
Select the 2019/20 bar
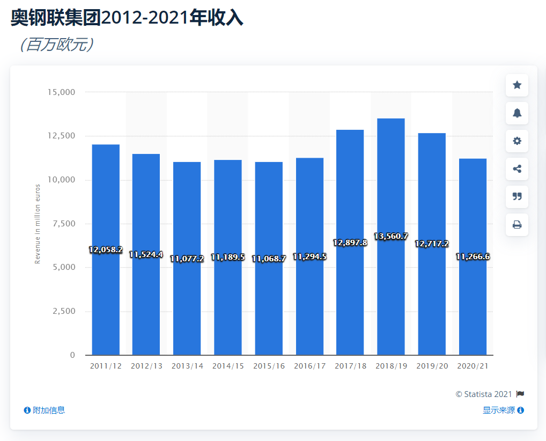pos(432,244)
